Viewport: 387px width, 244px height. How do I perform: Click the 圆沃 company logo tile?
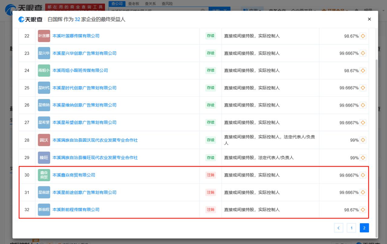point(44,140)
